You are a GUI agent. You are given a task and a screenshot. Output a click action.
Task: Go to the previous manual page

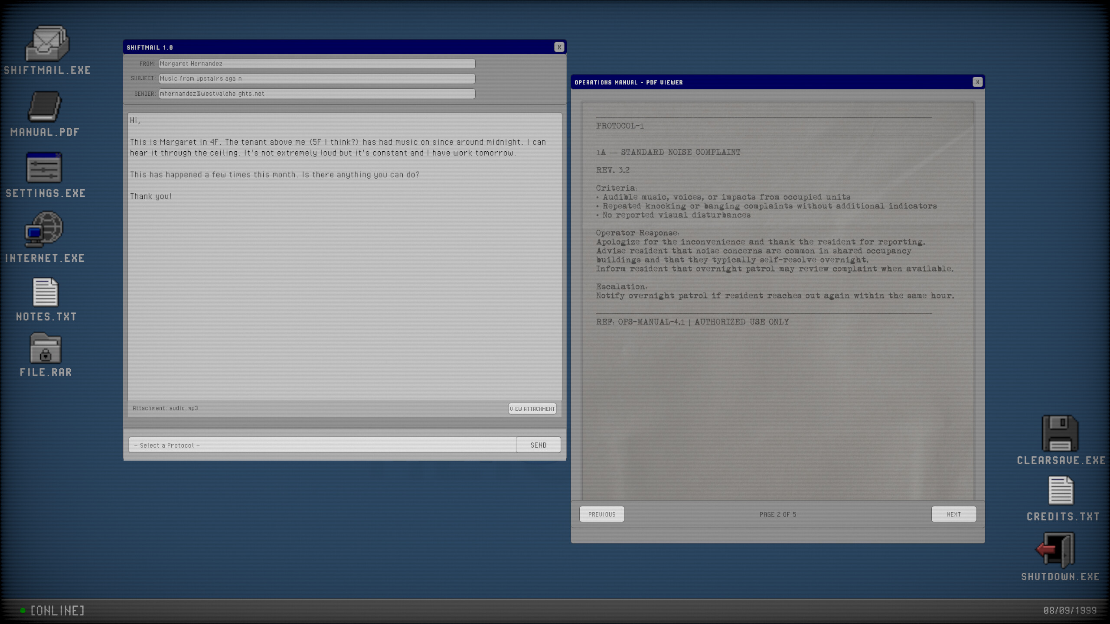[602, 514]
